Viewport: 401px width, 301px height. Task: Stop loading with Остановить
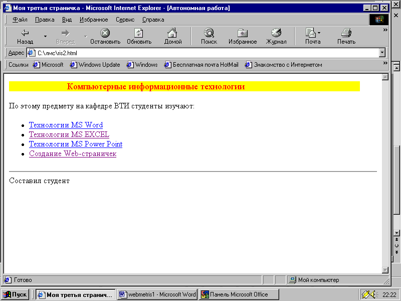[x=105, y=37]
